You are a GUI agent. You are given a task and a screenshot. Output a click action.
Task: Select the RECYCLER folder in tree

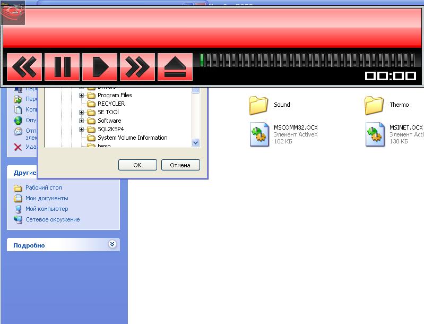coord(111,104)
